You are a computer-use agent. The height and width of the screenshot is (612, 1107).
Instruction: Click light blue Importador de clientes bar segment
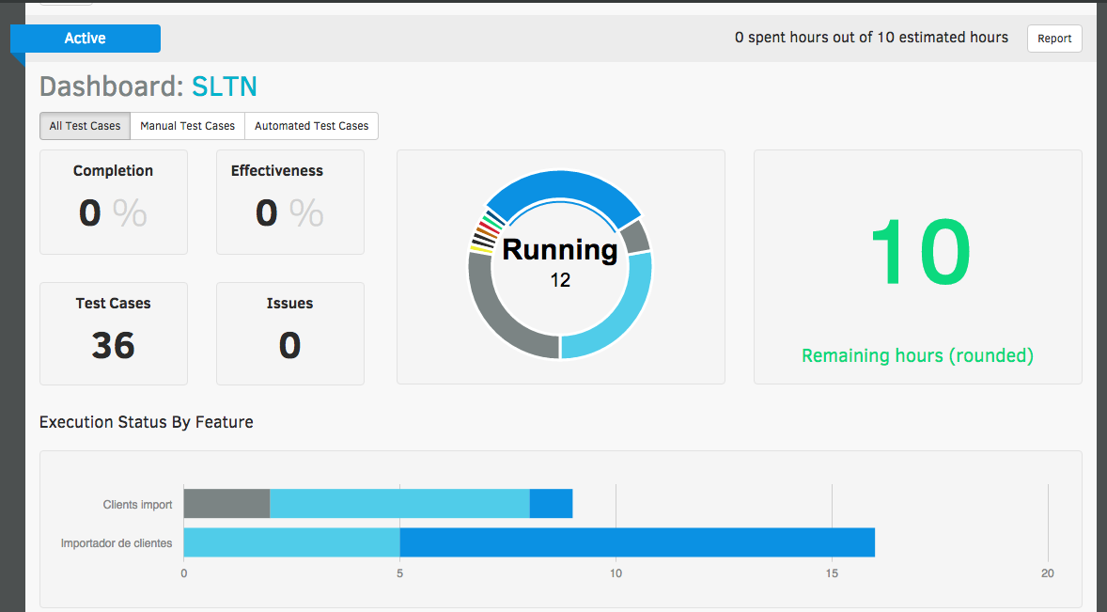click(x=291, y=542)
